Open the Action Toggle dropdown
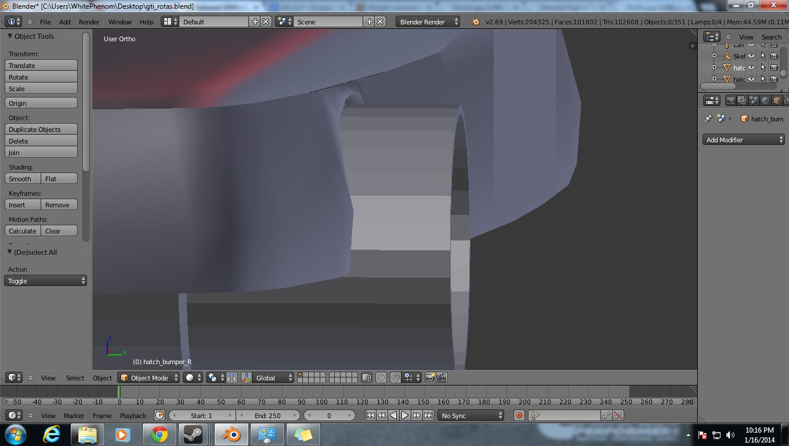Viewport: 789px width, 446px height. pos(45,280)
